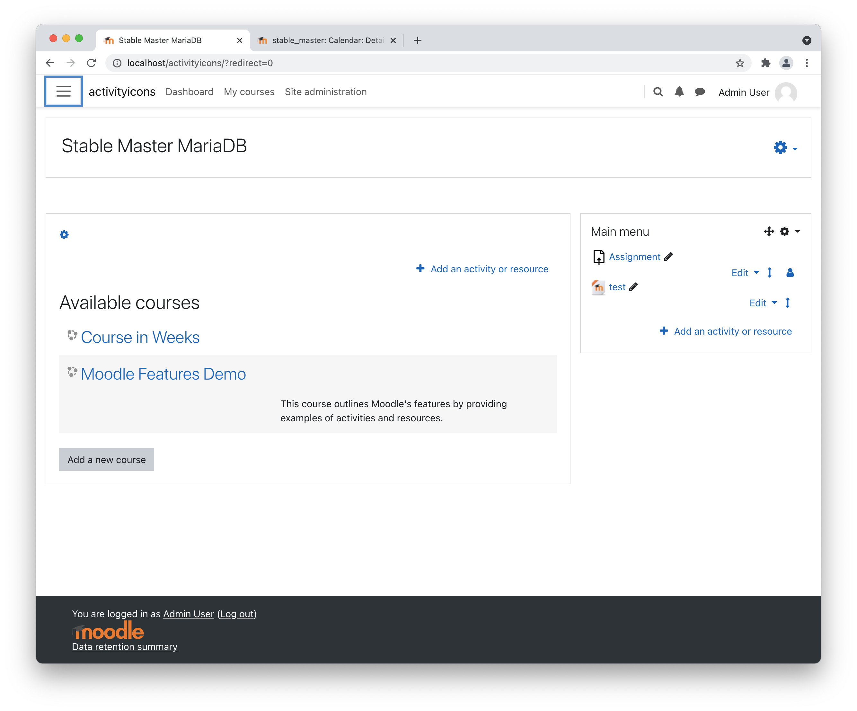Open My courses
Viewport: 857px width, 711px height.
[249, 92]
